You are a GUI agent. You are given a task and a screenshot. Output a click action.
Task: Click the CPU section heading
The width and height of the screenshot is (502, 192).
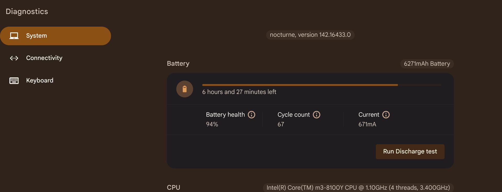(x=173, y=188)
